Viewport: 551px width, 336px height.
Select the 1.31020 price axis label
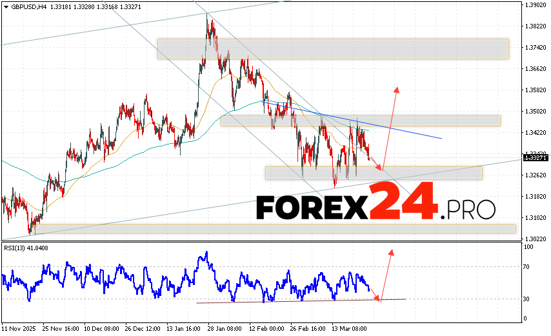536,218
